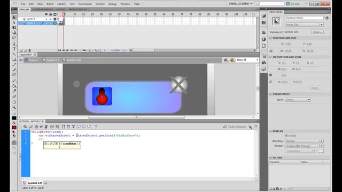This screenshot has width=342, height=192.
Task: Toggle visibility dot for Layer 2
Action: point(46,19)
